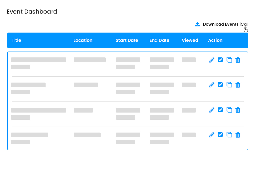Duplicate the first event with the copy icon
This screenshot has height=171, width=256.
(x=229, y=60)
